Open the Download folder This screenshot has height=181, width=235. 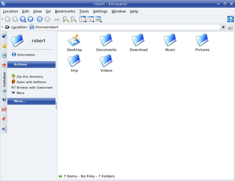click(x=138, y=43)
